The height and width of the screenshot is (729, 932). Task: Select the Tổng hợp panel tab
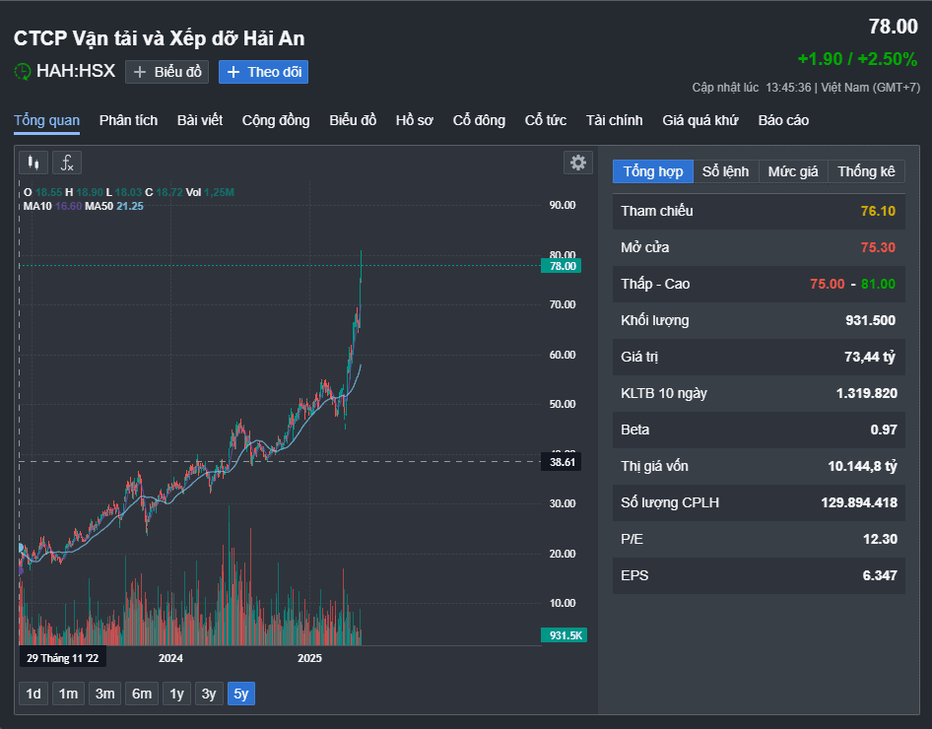point(652,171)
